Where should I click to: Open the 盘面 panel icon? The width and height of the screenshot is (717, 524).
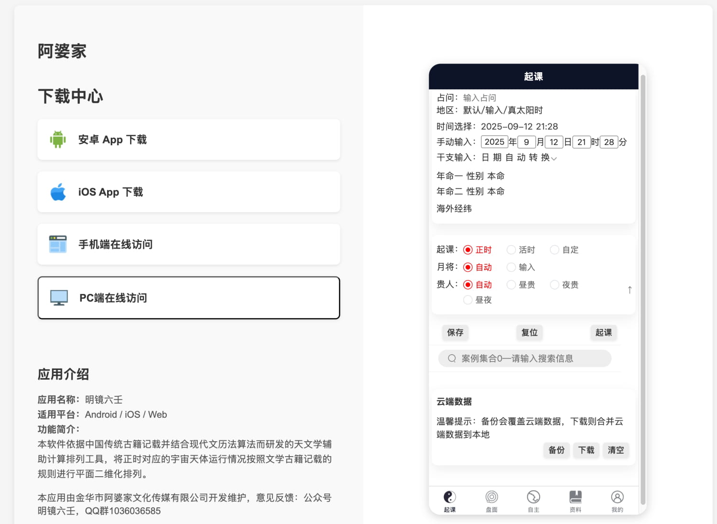point(491,497)
